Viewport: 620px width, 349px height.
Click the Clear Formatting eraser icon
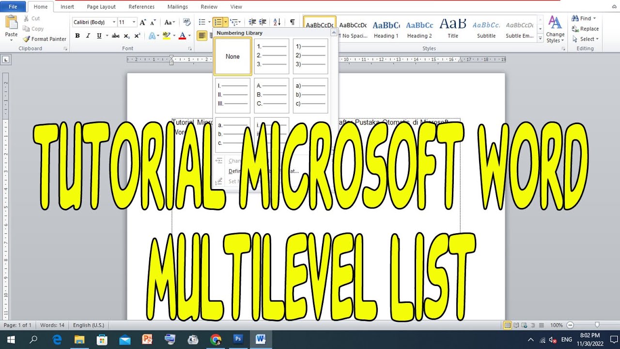[x=187, y=22]
